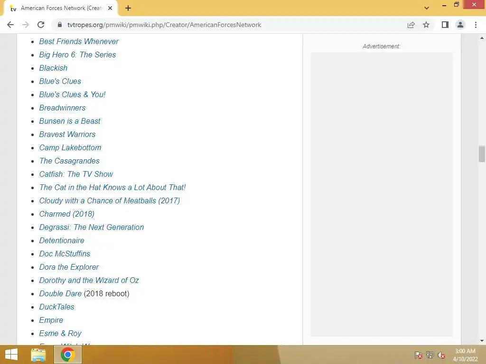Follow the Double Dare link
This screenshot has width=486, height=364.
click(x=60, y=294)
